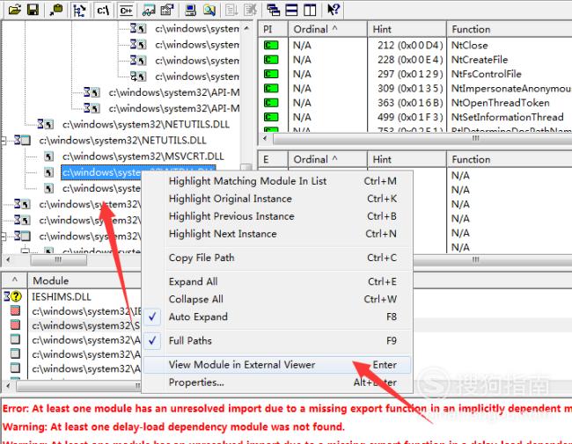Click the Save floppy disk icon
This screenshot has width=572, height=444.
(x=33, y=10)
